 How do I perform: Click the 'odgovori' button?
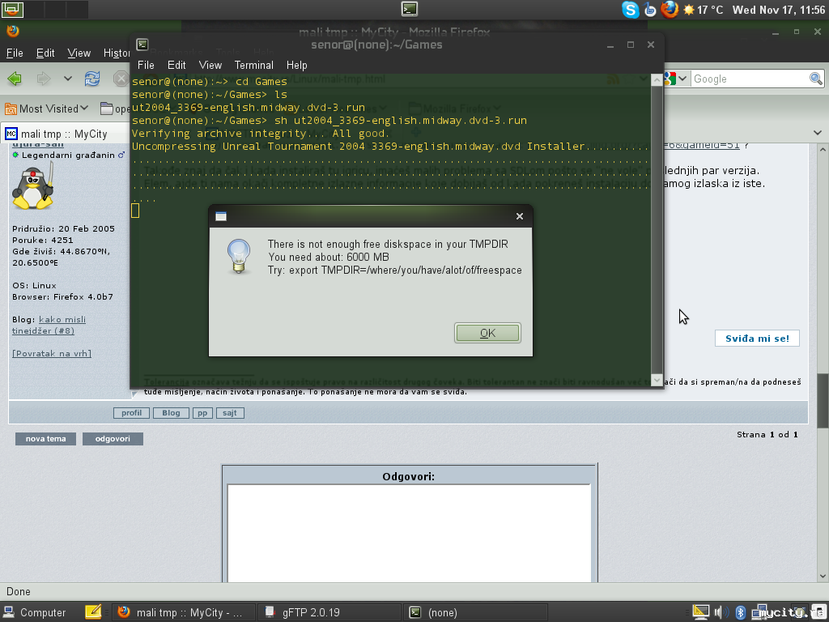[113, 438]
